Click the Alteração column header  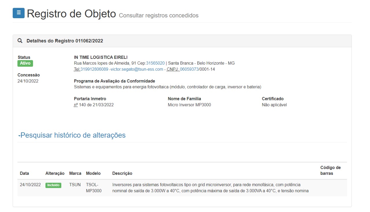point(55,173)
